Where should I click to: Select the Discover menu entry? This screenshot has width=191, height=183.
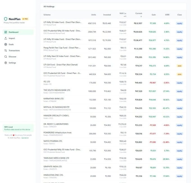18,57
